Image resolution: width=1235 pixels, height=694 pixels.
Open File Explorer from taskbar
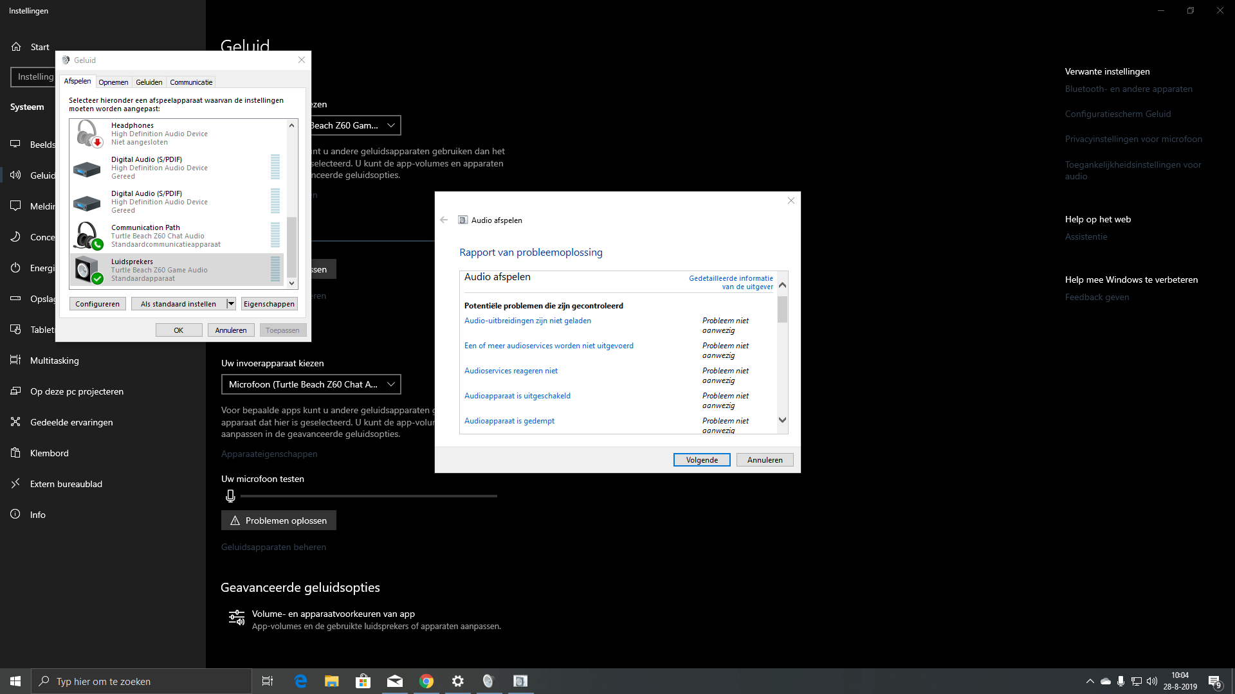332,681
